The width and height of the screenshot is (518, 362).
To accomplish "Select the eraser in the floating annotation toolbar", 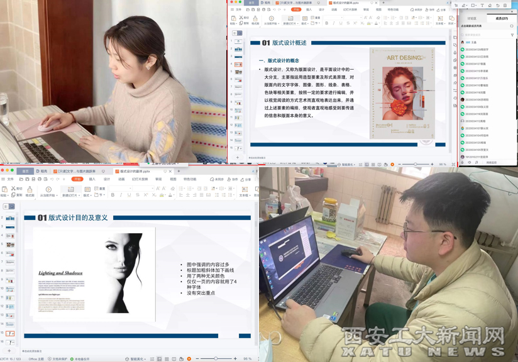I will click(x=490, y=5).
